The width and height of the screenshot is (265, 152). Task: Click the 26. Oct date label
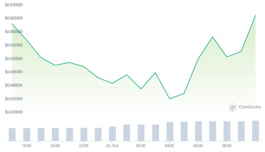click(112, 146)
